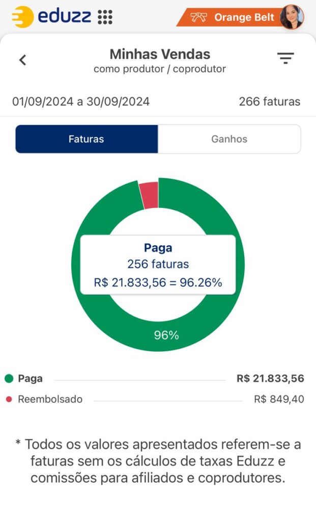Select the Paga legend label
This screenshot has height=522, width=316.
point(30,379)
